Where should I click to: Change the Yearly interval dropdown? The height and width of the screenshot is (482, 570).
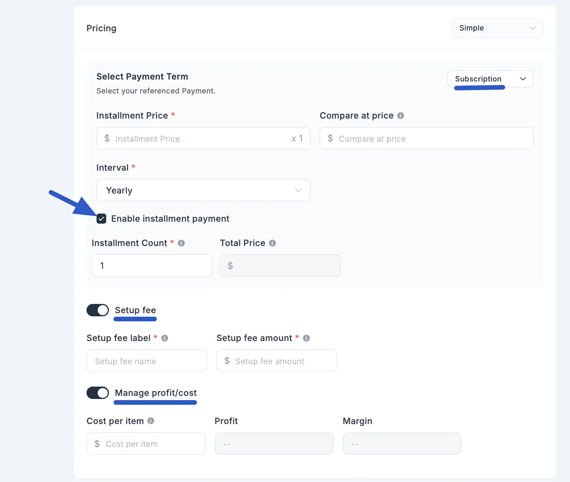[x=203, y=190]
